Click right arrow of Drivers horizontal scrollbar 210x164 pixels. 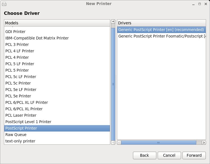(204, 142)
